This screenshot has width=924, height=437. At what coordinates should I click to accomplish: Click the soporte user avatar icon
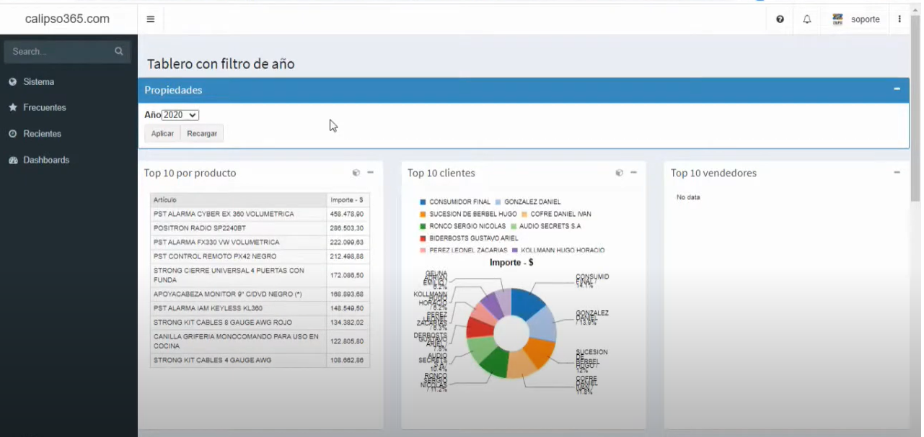837,19
